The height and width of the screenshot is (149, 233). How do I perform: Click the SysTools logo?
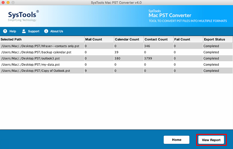[x=23, y=16]
